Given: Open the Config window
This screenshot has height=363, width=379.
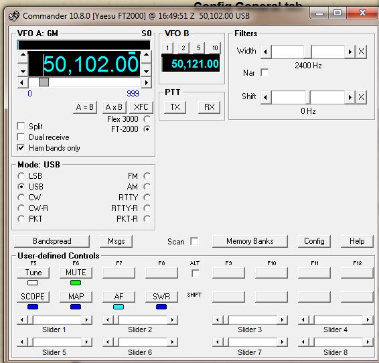Looking at the screenshot, I should (x=314, y=241).
